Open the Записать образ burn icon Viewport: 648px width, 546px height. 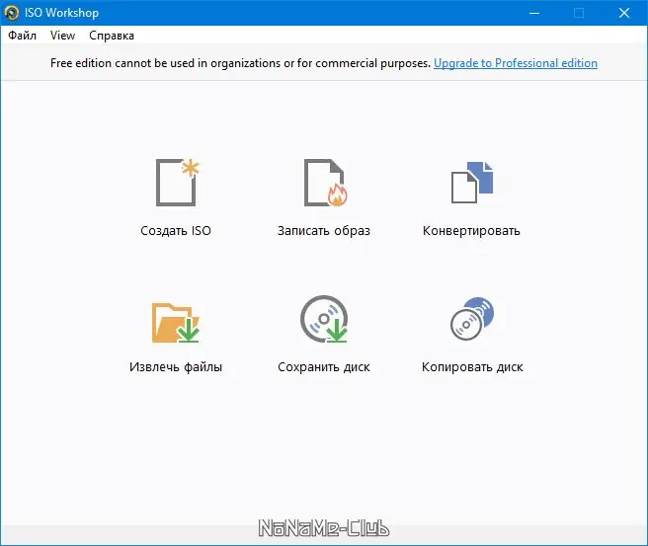[x=325, y=183]
